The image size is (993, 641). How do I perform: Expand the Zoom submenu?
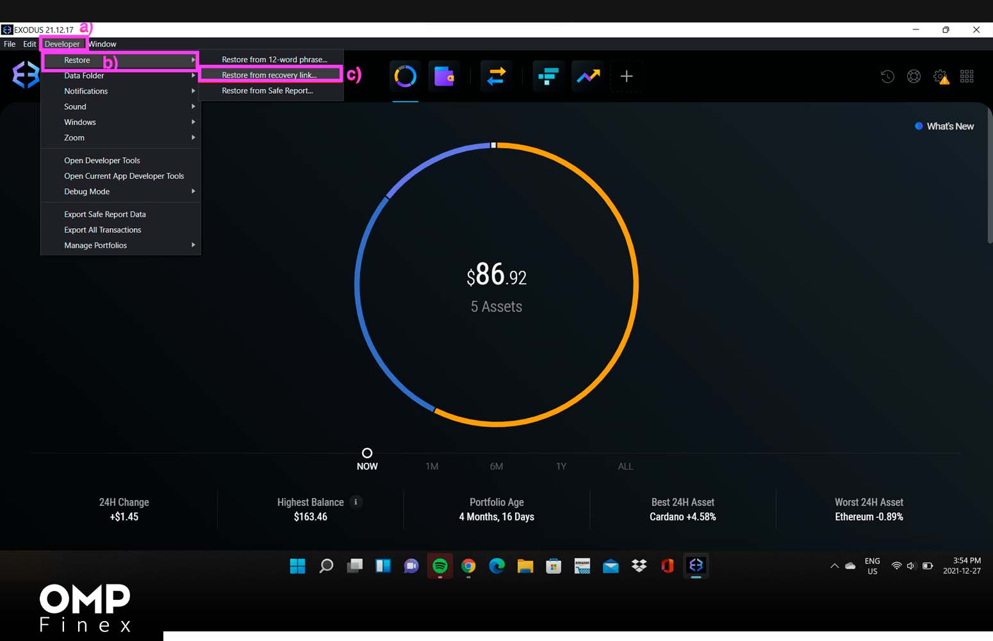pos(120,137)
